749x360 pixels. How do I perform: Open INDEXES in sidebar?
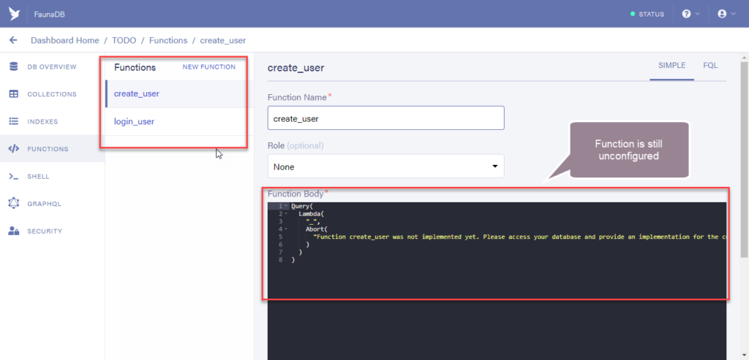click(42, 122)
